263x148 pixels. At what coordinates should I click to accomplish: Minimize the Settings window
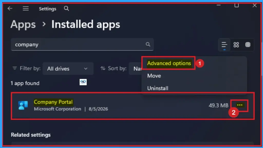(218, 5)
